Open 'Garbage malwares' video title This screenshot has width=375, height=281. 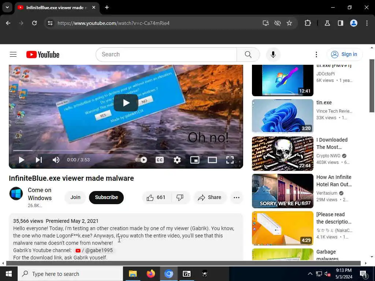point(327,255)
